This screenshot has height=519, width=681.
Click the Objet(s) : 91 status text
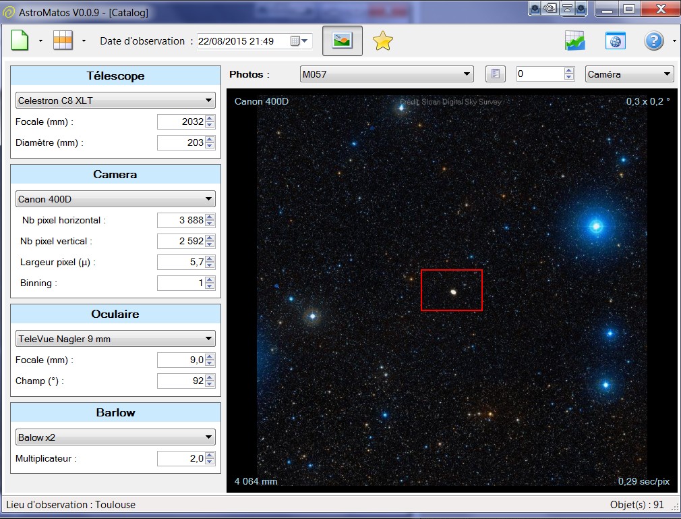[x=636, y=505]
